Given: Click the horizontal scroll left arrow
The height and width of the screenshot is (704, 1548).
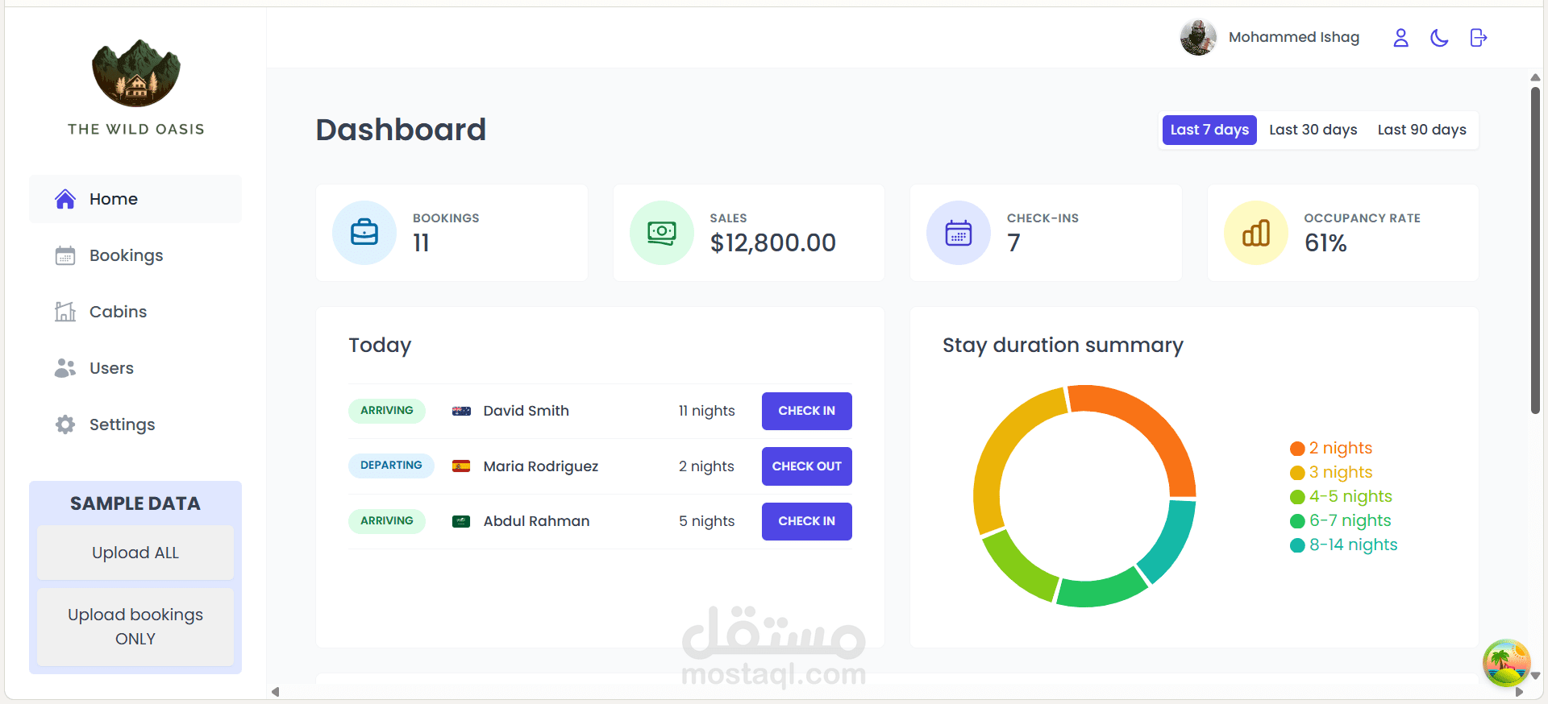Looking at the screenshot, I should [x=275, y=692].
